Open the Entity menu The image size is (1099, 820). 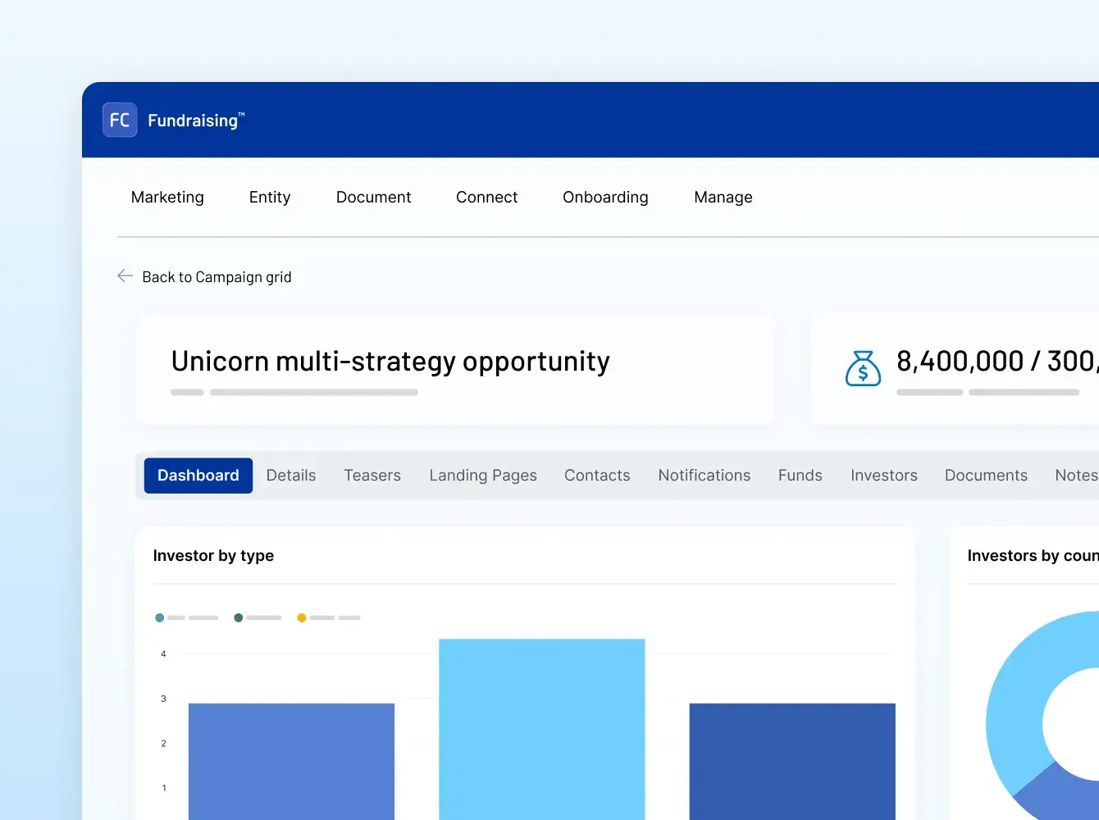270,197
